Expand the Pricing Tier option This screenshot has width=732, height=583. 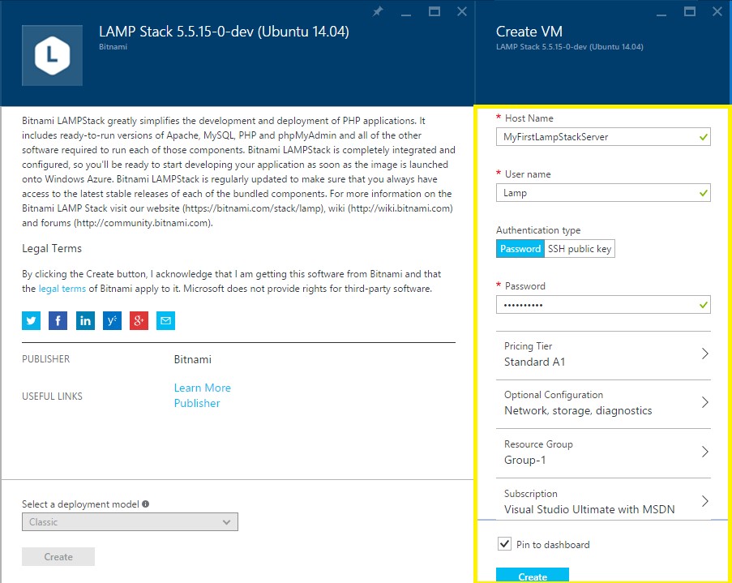click(x=603, y=354)
